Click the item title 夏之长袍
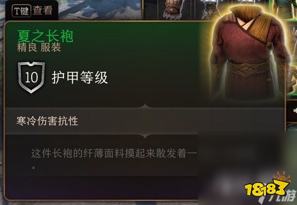Viewport: 297px width, 205px height. (45, 37)
